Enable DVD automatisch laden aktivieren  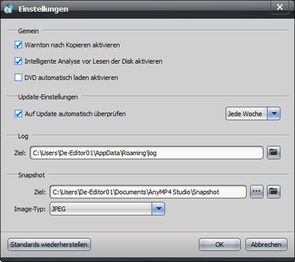coord(18,77)
